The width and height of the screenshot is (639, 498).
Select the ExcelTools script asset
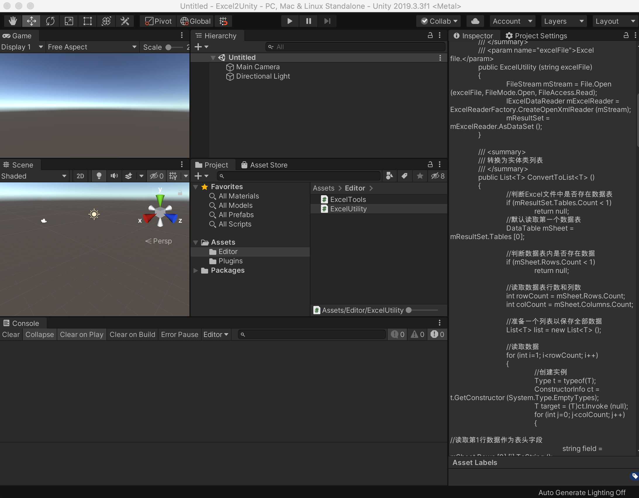pos(348,200)
